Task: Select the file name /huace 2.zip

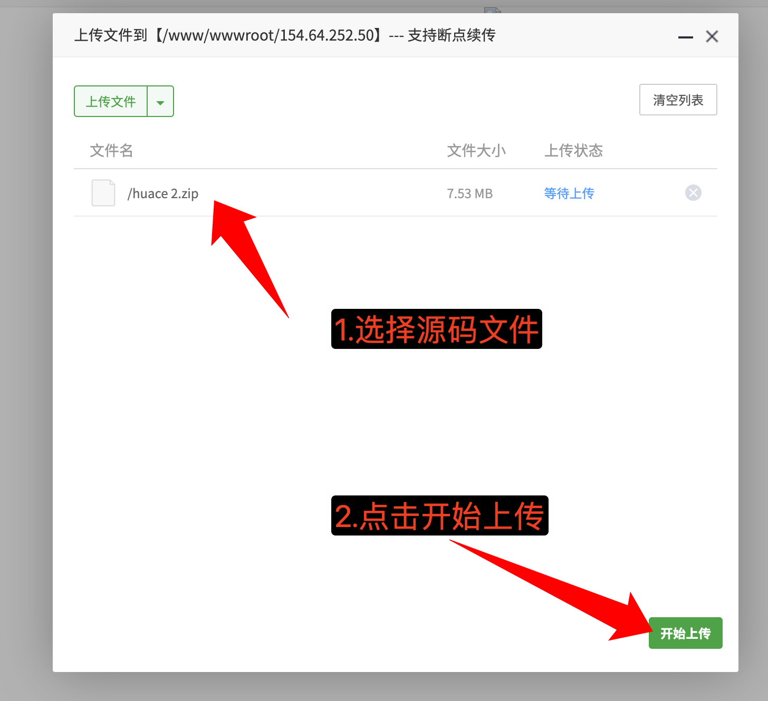Action: pos(163,193)
